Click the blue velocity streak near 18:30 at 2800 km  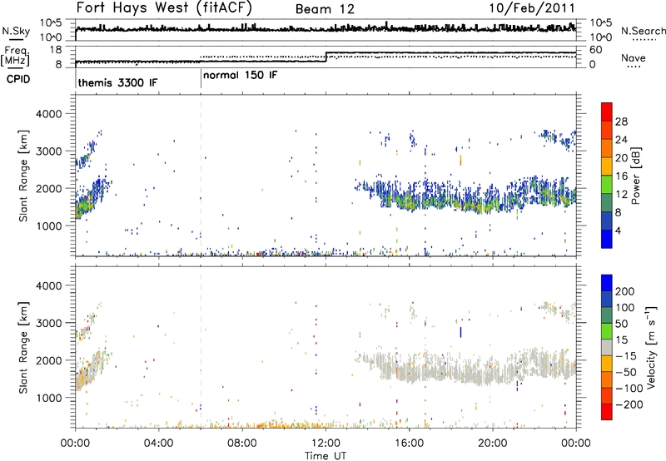tap(461, 332)
